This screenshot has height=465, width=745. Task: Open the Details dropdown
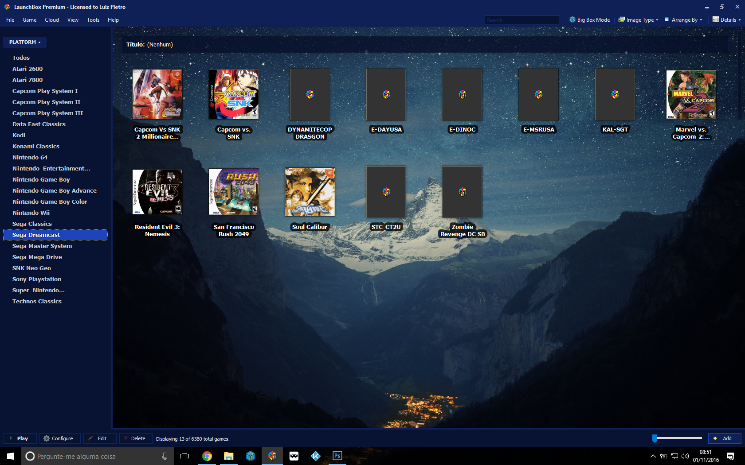(x=726, y=20)
